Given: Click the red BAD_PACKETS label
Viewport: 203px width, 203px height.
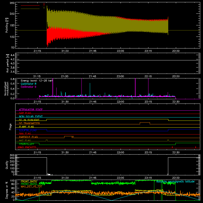Looking at the screenshot, I should point(27,147).
